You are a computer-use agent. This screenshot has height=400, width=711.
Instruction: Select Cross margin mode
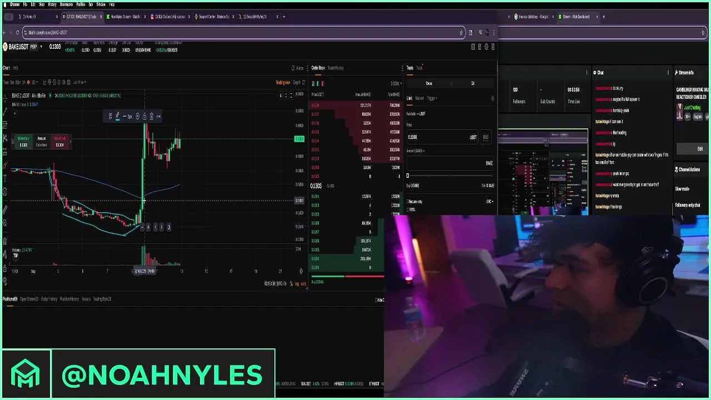click(x=429, y=83)
